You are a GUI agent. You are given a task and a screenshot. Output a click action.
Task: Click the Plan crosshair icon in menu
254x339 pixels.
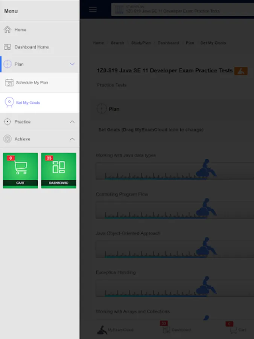8,64
